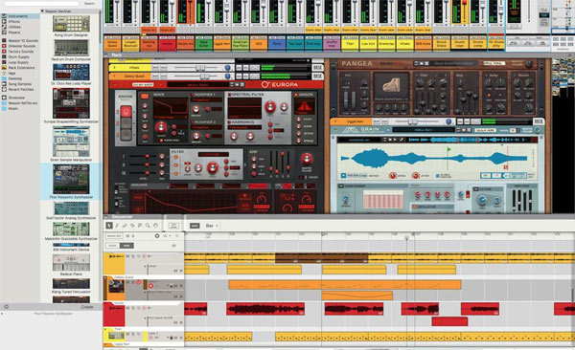Viewport: 575px width, 350px height.
Task: Click the MIX button on Galaxy Quest strip
Action: click(317, 77)
